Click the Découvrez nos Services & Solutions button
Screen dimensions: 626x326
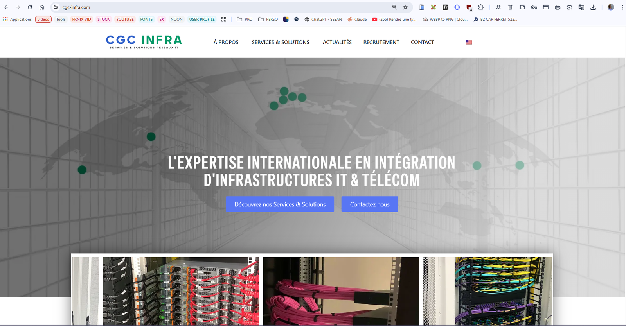point(280,204)
